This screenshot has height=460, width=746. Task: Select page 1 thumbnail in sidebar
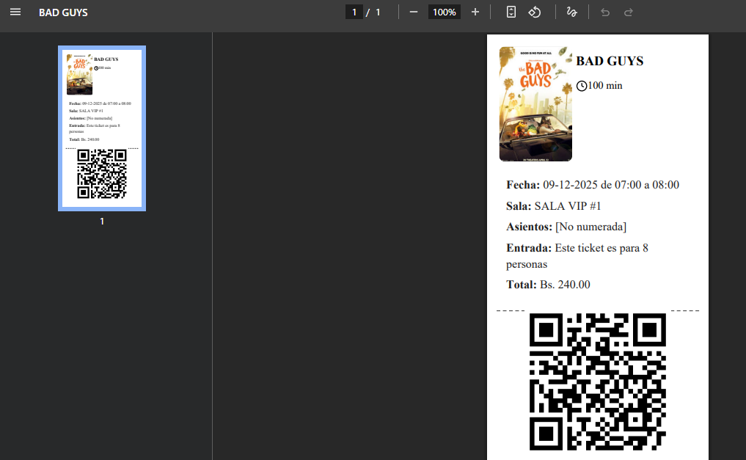[x=101, y=128]
